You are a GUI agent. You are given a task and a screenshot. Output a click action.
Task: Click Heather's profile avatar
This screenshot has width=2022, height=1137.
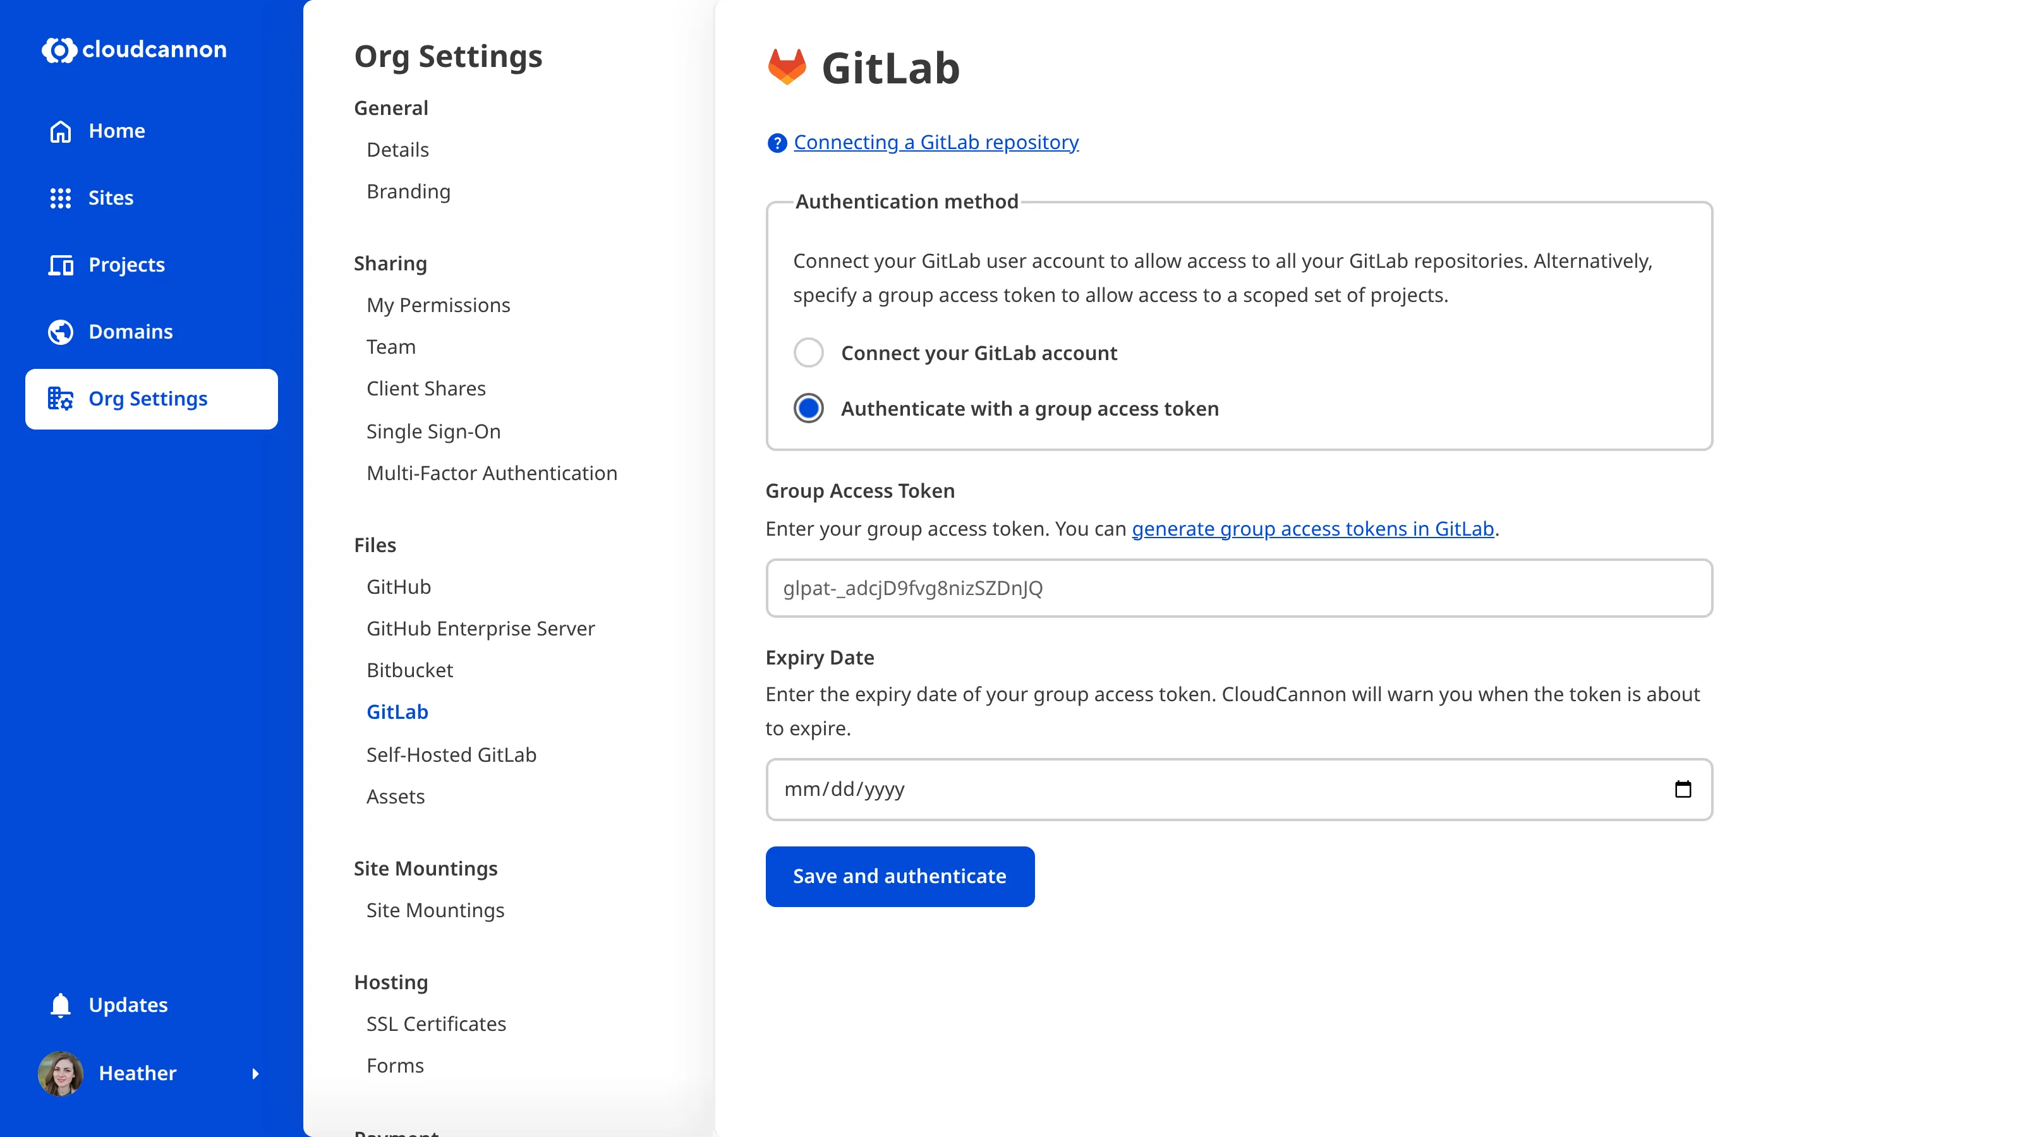point(61,1073)
